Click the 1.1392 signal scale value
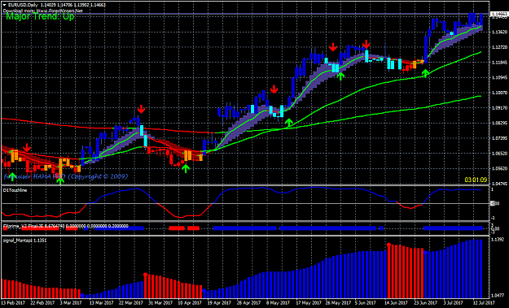 (497, 240)
